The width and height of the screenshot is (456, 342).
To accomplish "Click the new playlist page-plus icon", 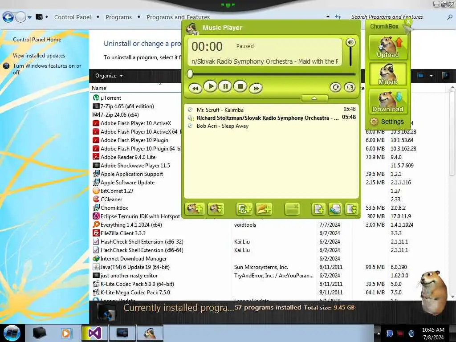I will (x=318, y=209).
